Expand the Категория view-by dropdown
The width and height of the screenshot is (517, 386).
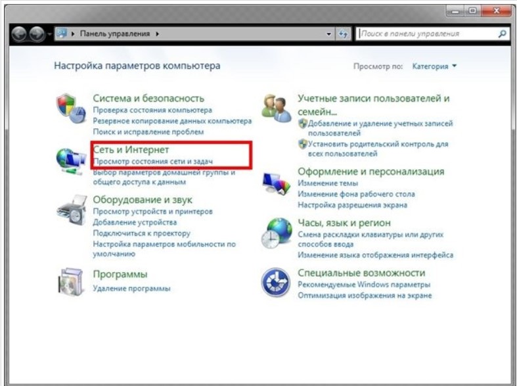[434, 66]
